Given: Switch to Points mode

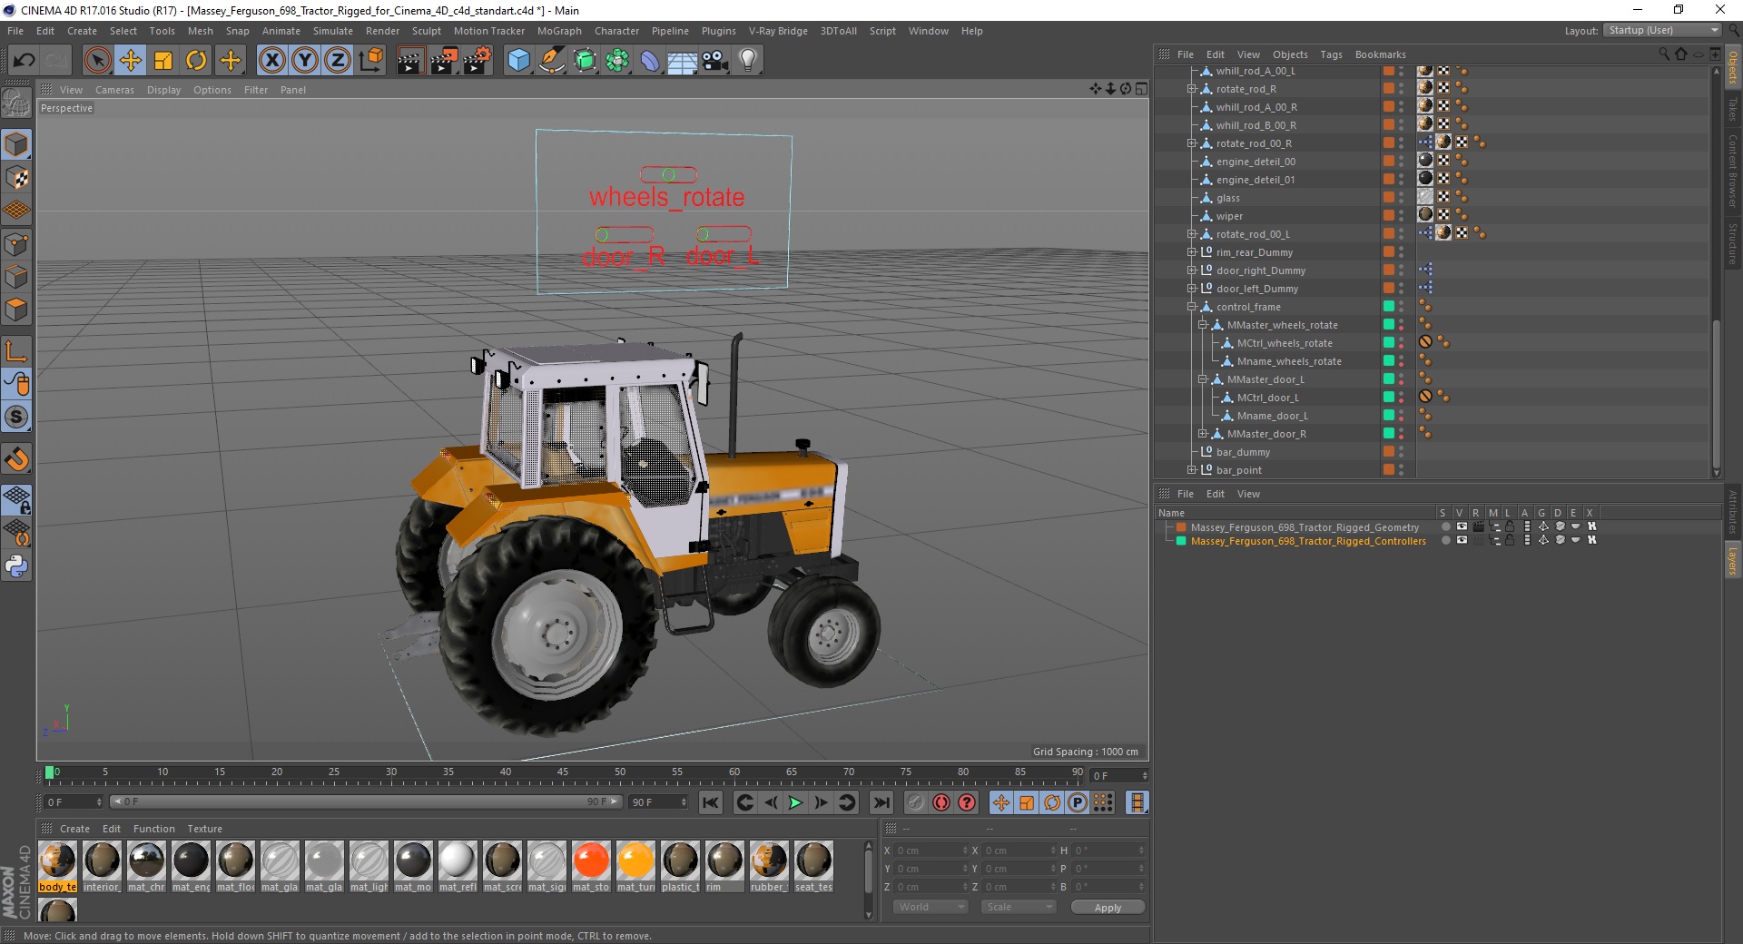Looking at the screenshot, I should [16, 244].
